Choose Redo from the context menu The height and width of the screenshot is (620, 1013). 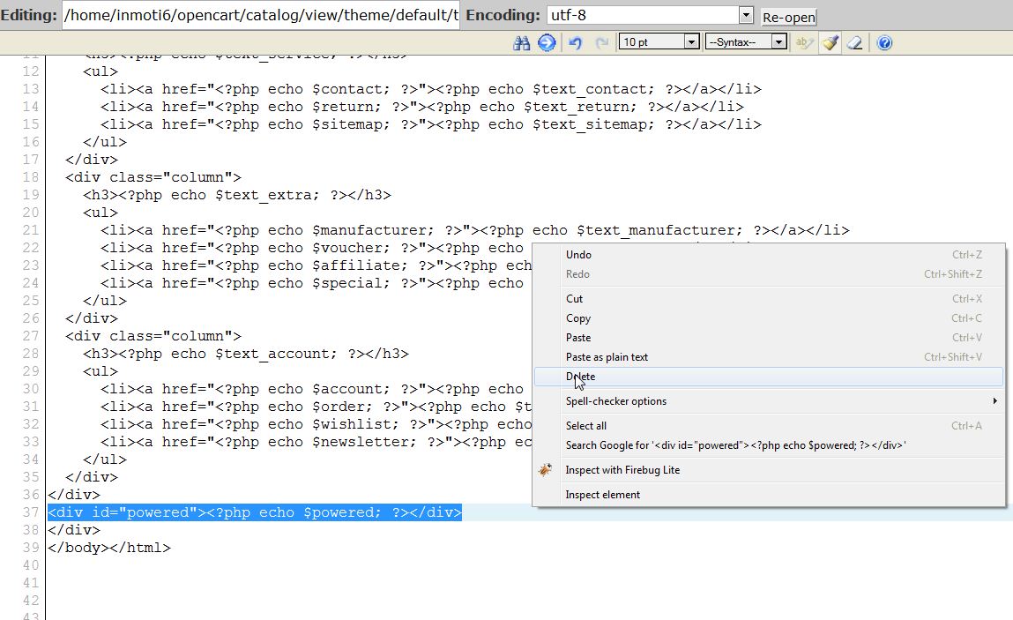click(769, 274)
